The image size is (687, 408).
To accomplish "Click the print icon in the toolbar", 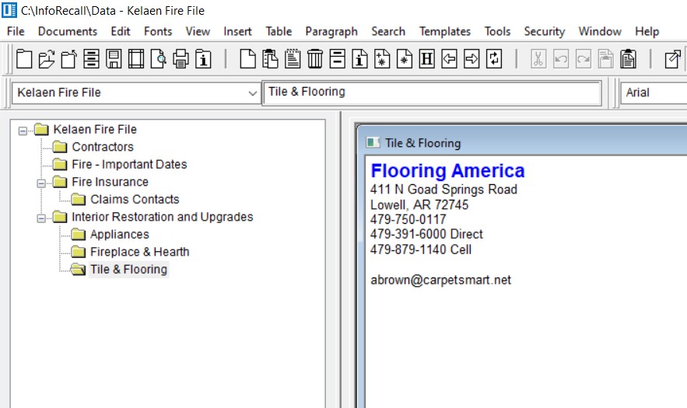I will (181, 58).
